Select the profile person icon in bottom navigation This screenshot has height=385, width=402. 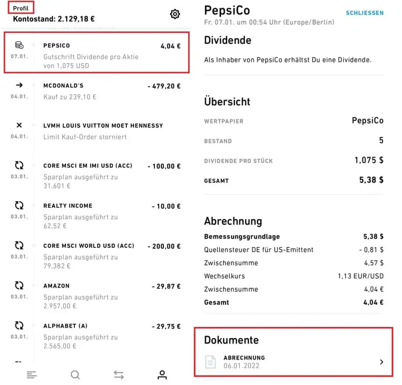point(162,375)
